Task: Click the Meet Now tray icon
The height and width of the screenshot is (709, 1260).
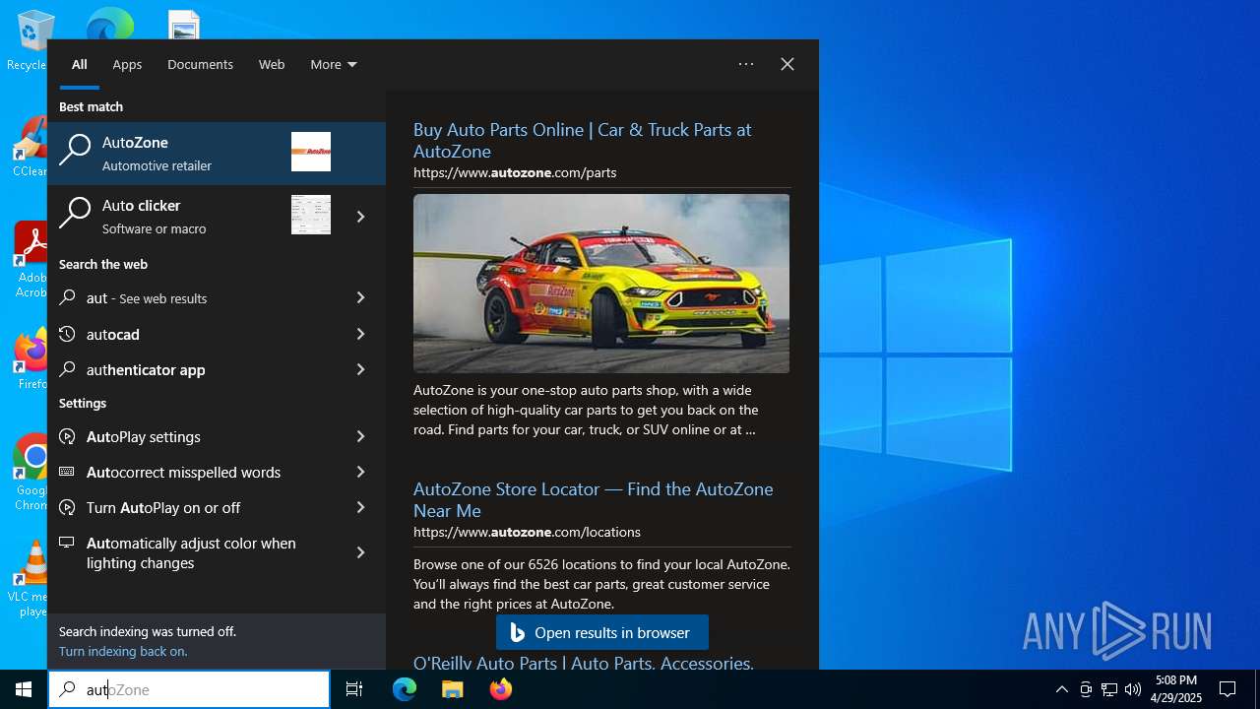Action: [x=1086, y=689]
